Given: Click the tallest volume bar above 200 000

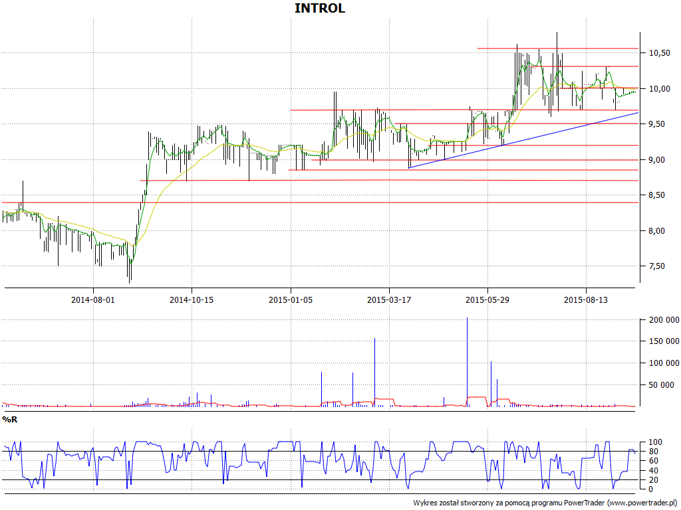Looking at the screenshot, I should [468, 362].
